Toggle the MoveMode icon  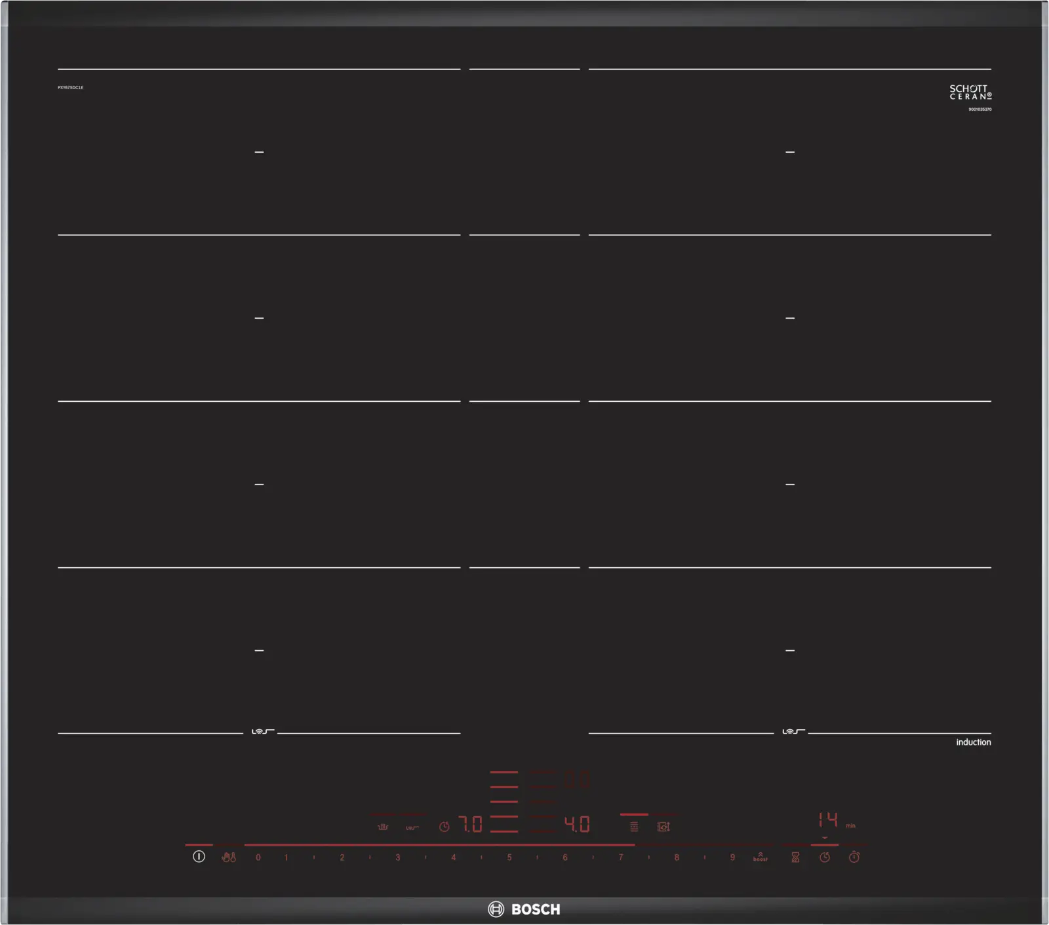[x=663, y=827]
